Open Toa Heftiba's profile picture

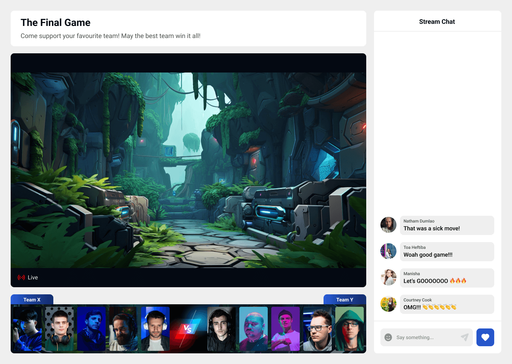point(388,251)
